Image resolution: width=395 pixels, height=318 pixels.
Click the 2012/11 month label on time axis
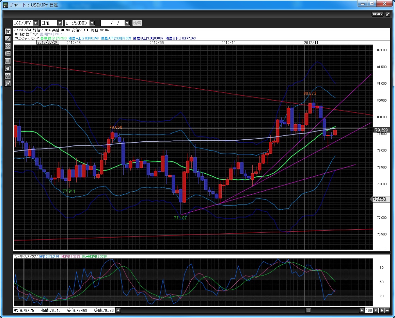(311, 43)
